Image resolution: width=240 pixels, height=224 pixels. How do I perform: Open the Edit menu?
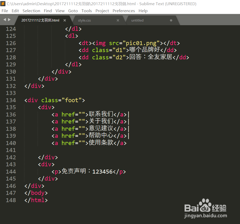pyautogui.click(x=15, y=11)
